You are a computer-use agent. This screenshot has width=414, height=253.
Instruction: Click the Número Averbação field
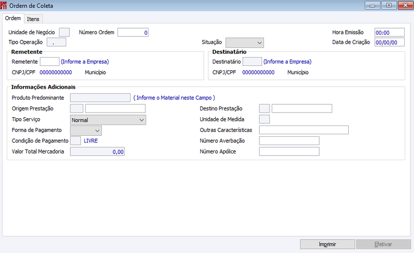(x=289, y=141)
